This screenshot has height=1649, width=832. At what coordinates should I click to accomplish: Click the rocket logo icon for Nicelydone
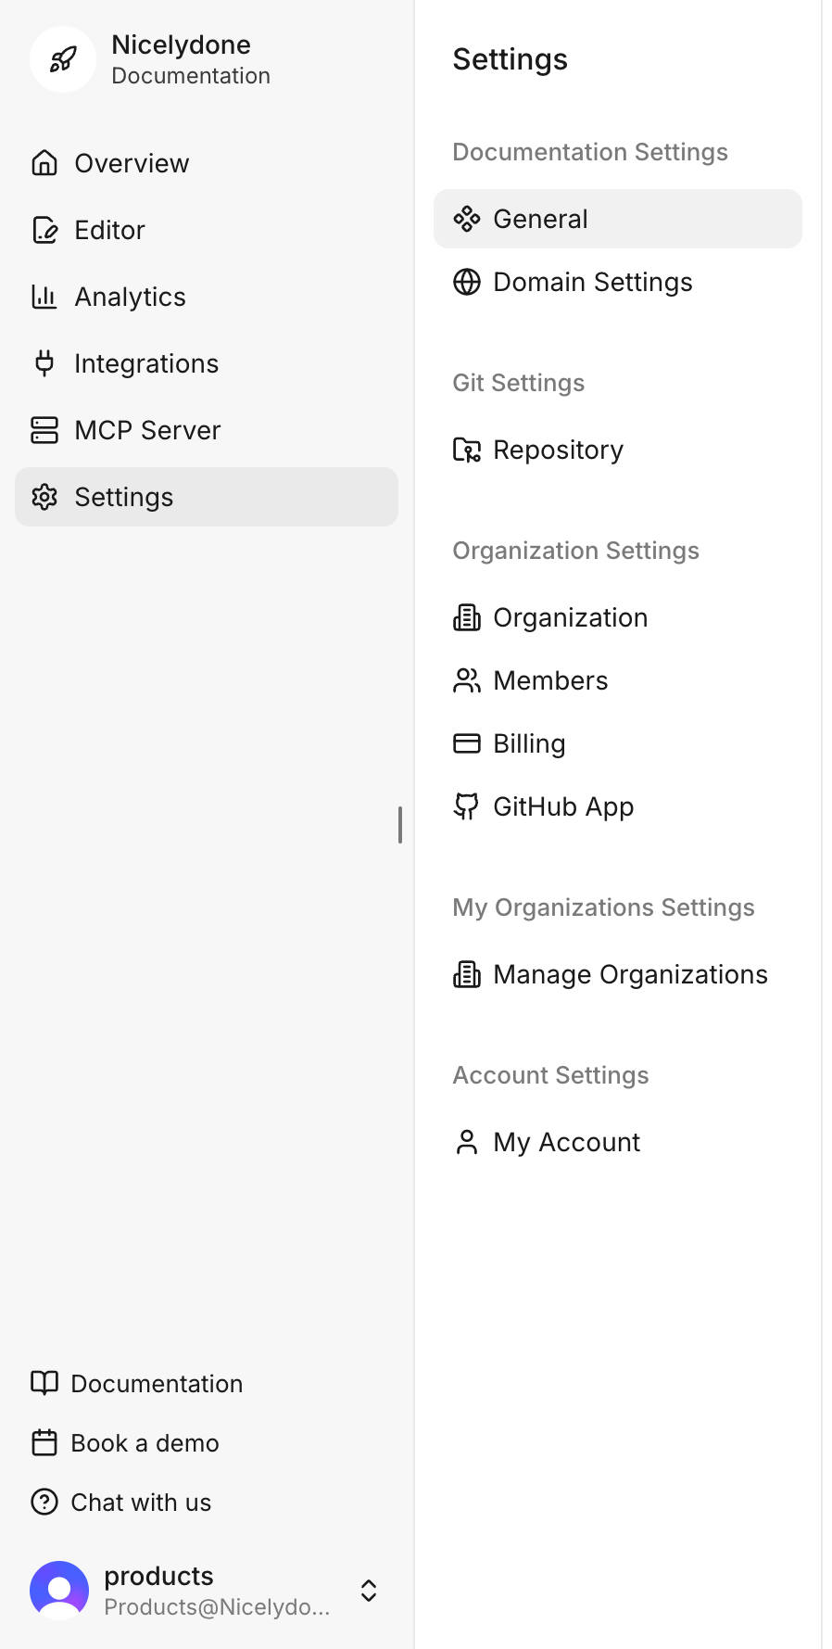coord(62,59)
